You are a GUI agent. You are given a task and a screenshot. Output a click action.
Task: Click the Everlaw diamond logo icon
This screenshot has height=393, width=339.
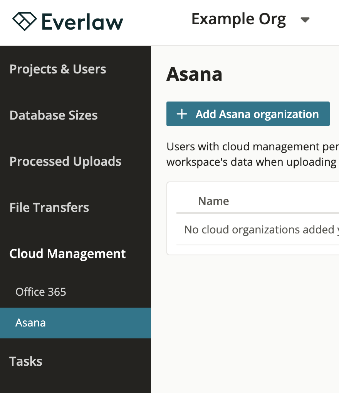click(24, 21)
